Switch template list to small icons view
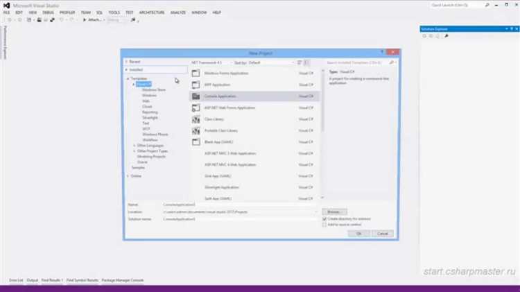Screen dimensions: 520x292 pyautogui.click(x=300, y=62)
